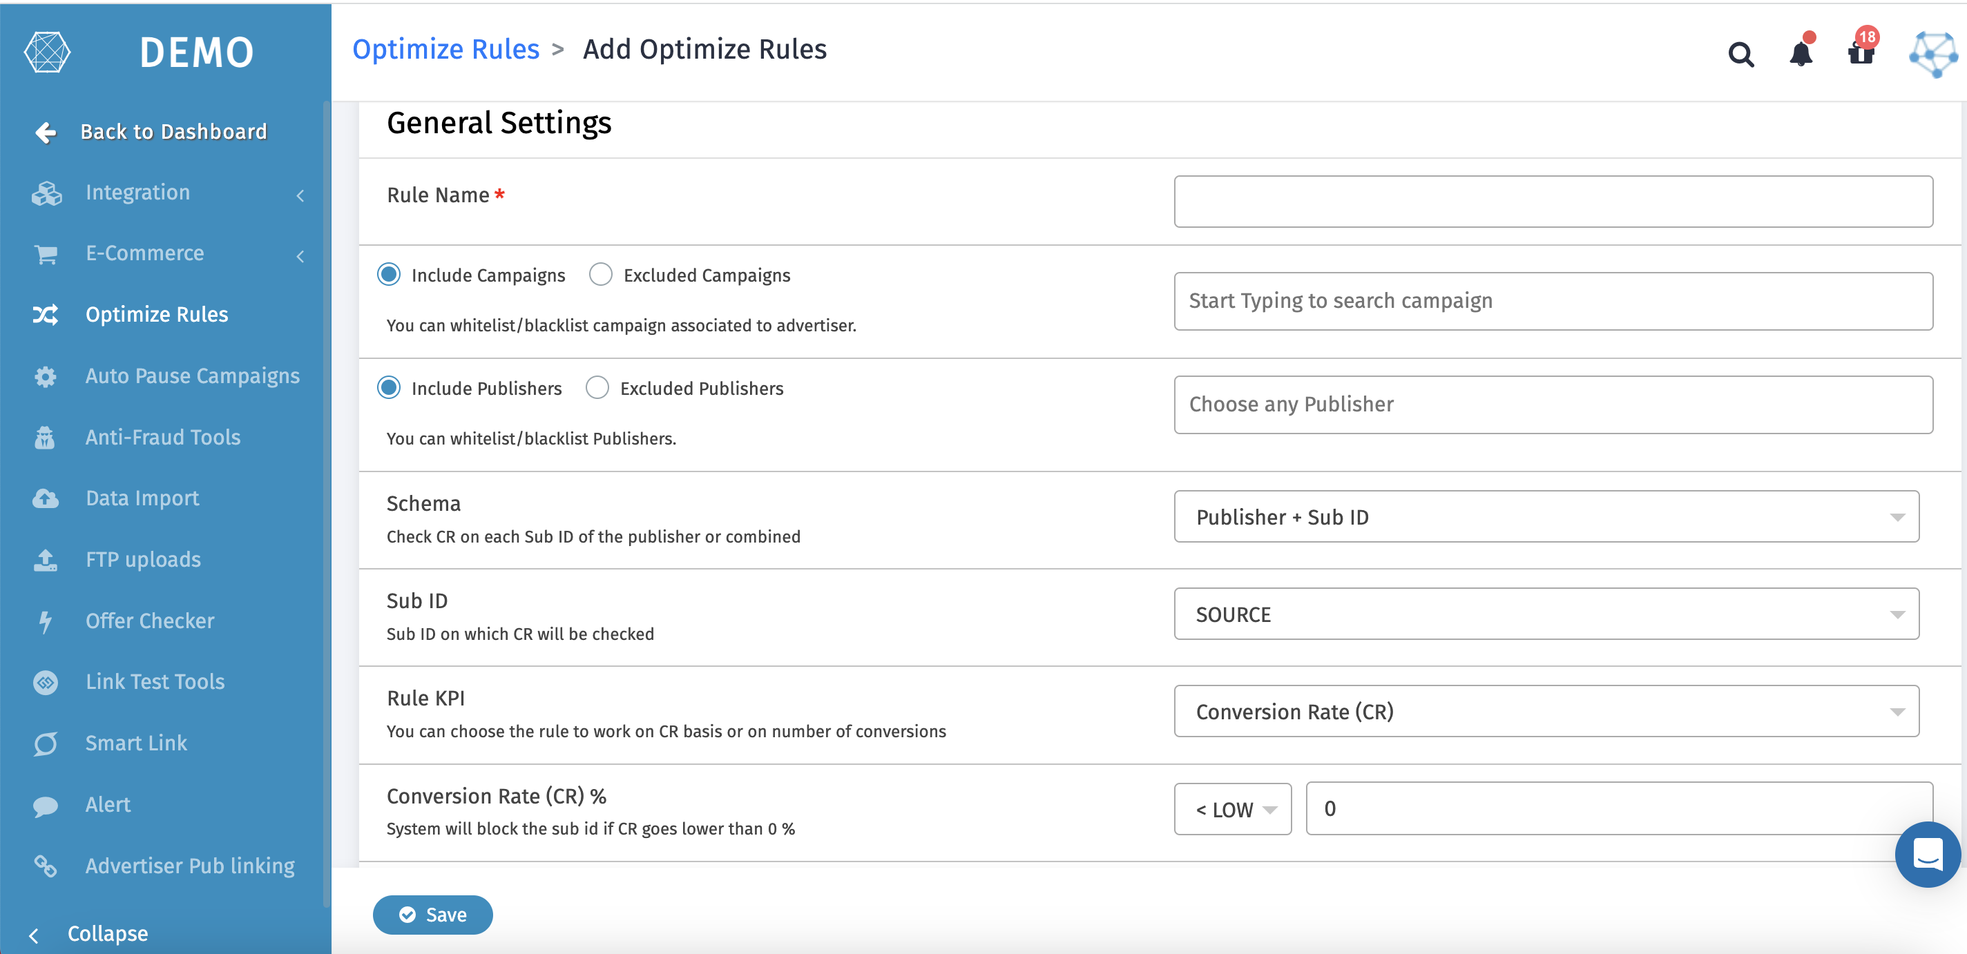Click the Rule Name input field
This screenshot has width=1967, height=954.
pos(1553,202)
